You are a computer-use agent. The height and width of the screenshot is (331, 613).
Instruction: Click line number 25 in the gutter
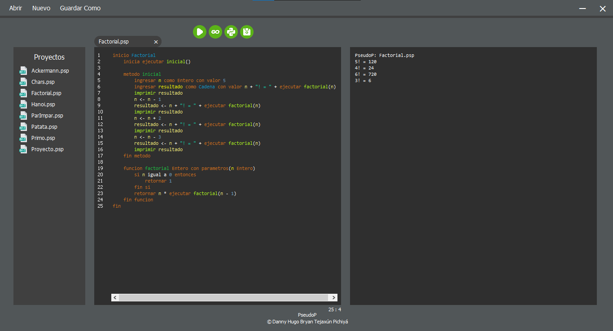point(100,206)
